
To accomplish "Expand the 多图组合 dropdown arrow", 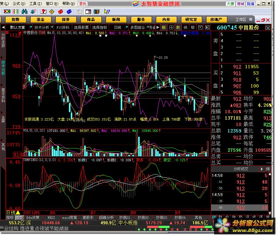I will (148, 27).
